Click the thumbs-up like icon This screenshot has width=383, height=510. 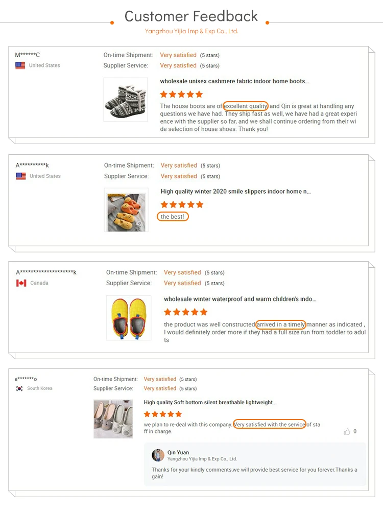(x=347, y=432)
